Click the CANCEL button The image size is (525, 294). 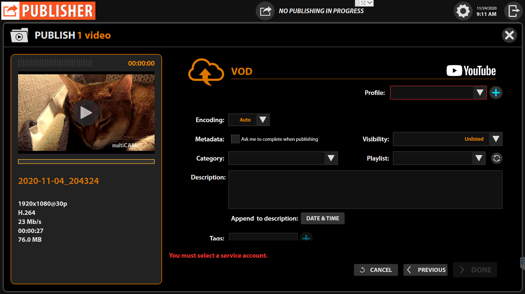tap(376, 270)
